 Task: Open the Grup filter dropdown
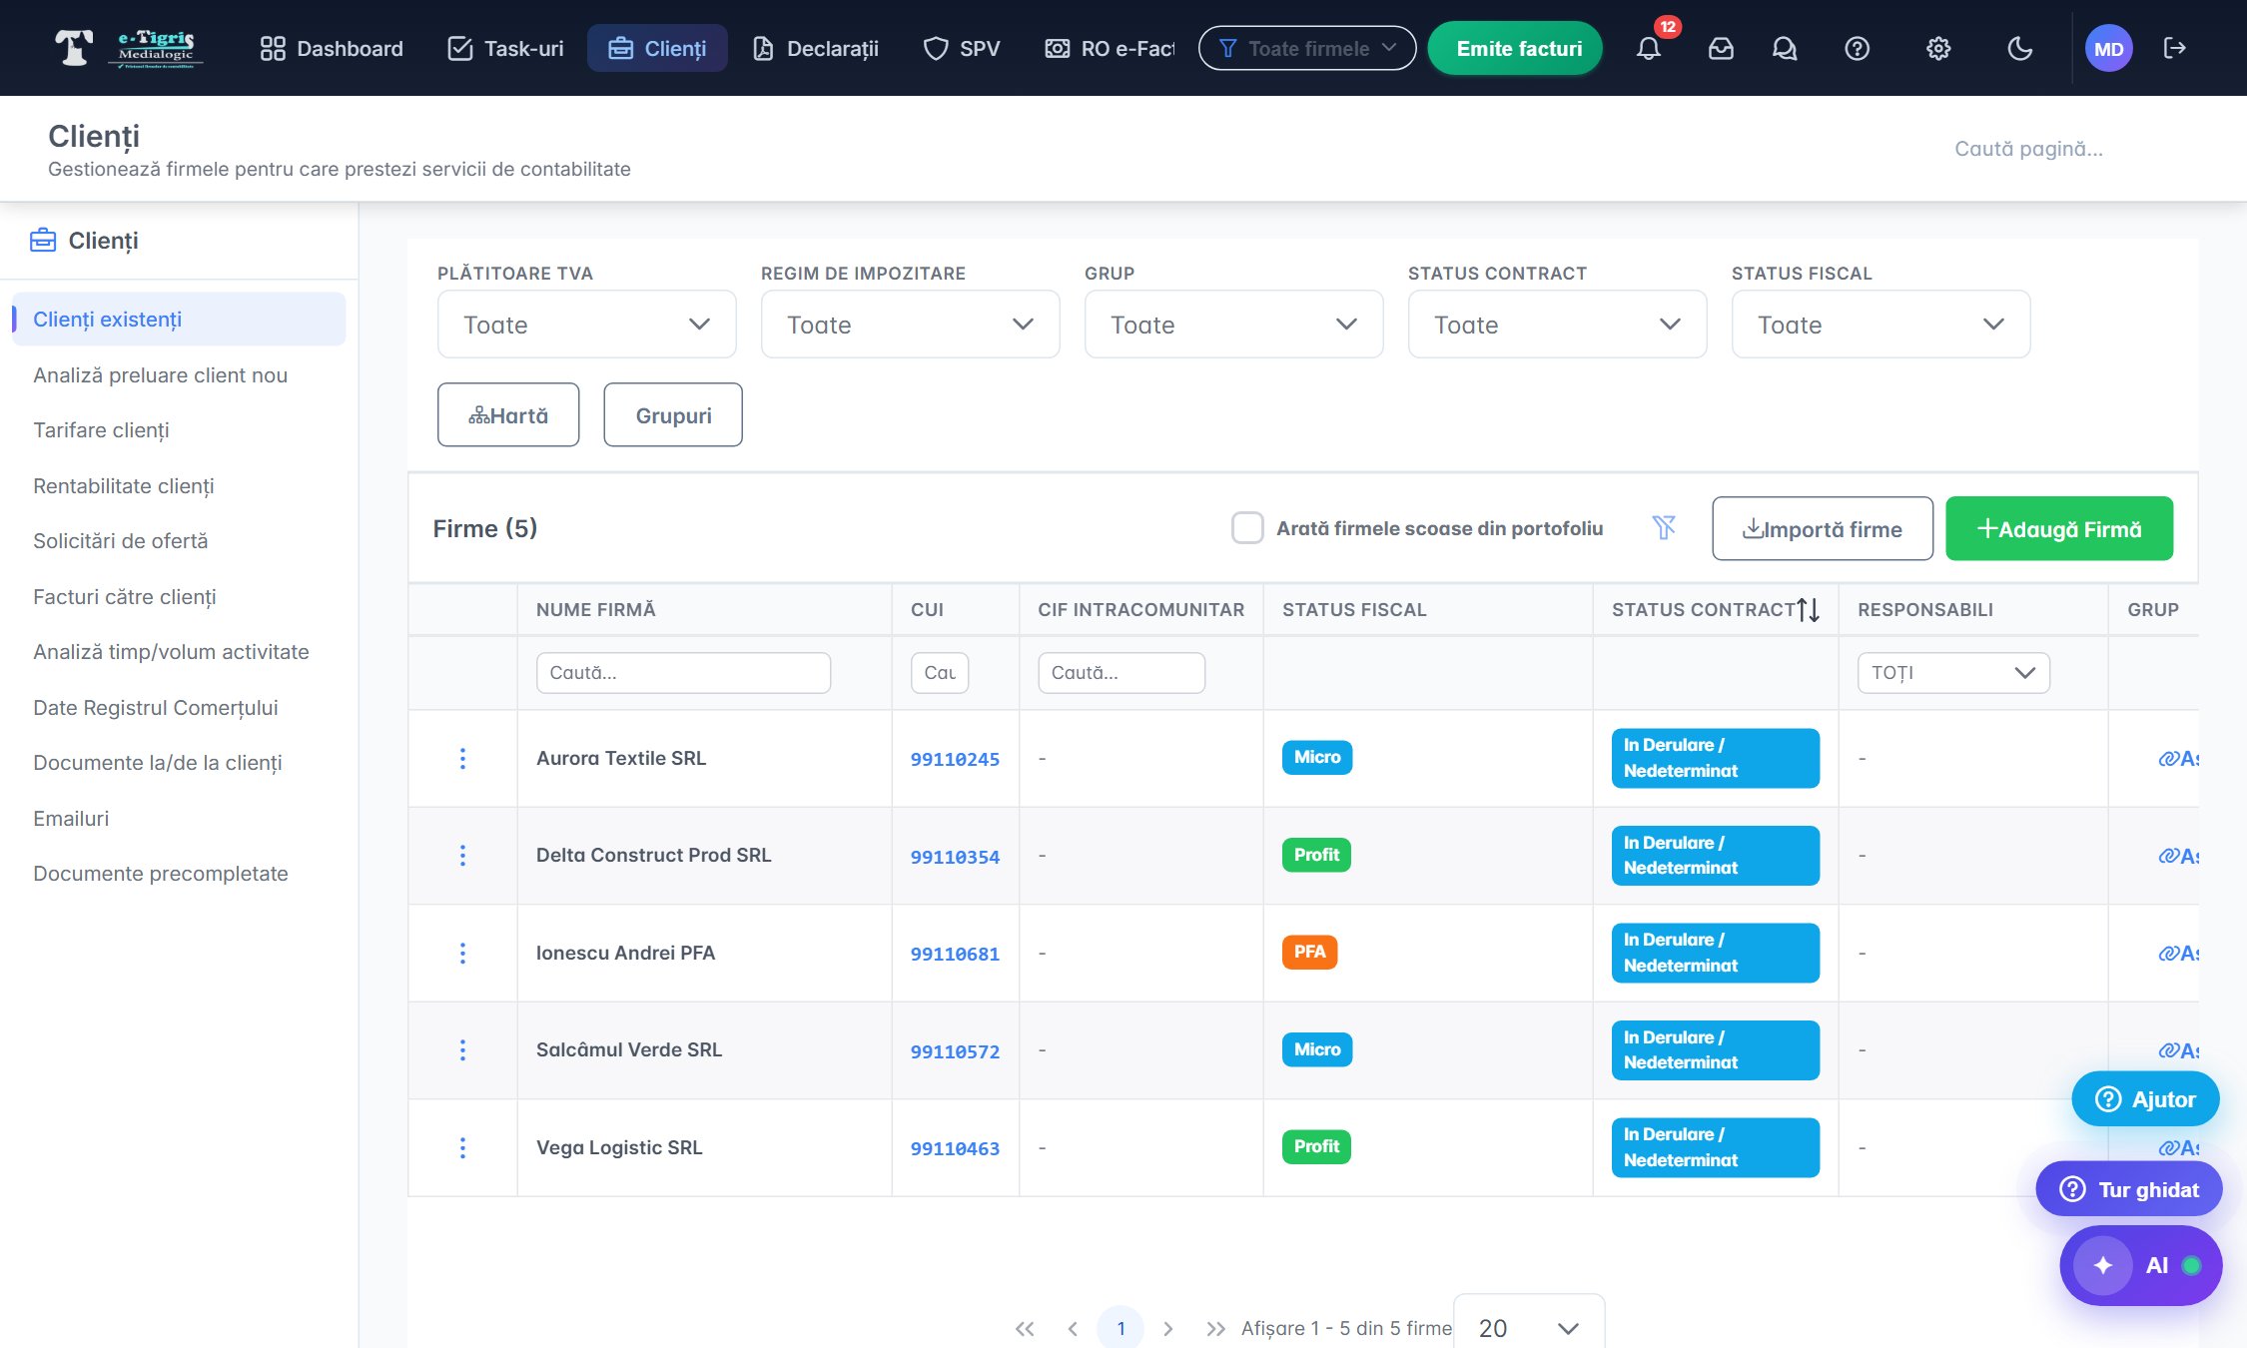pyautogui.click(x=1234, y=325)
